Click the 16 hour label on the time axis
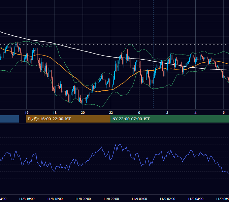 coord(27,113)
